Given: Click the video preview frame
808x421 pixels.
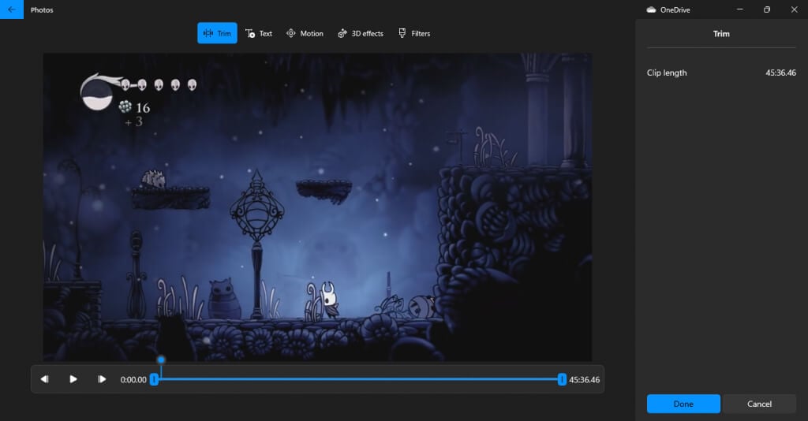Looking at the screenshot, I should click(x=317, y=207).
